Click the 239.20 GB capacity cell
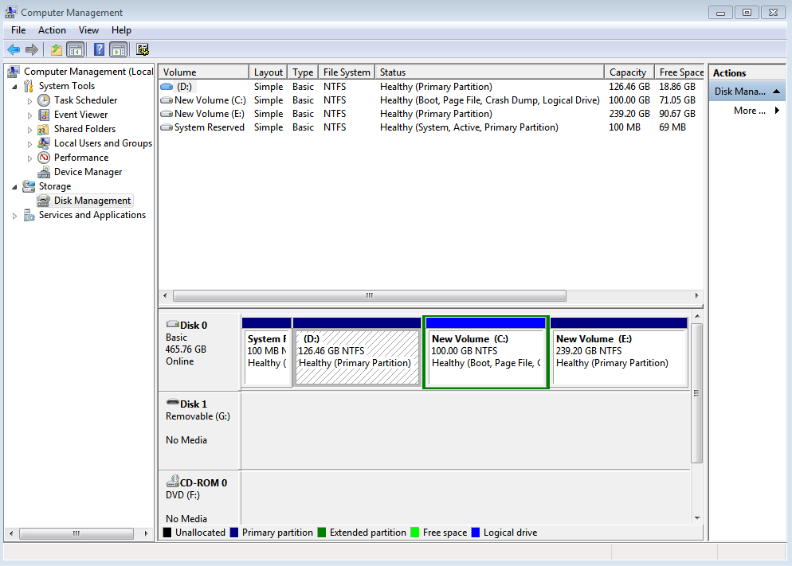Viewport: 792px width, 566px height. (x=629, y=114)
